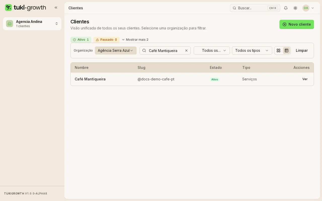322x201 pixels.
Task: Click Limpar to reset filters
Action: [x=302, y=51]
